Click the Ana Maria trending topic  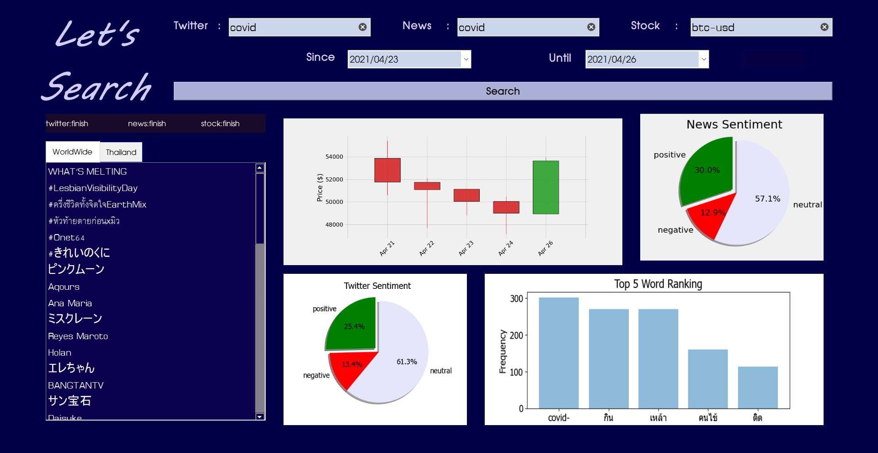[x=70, y=303]
